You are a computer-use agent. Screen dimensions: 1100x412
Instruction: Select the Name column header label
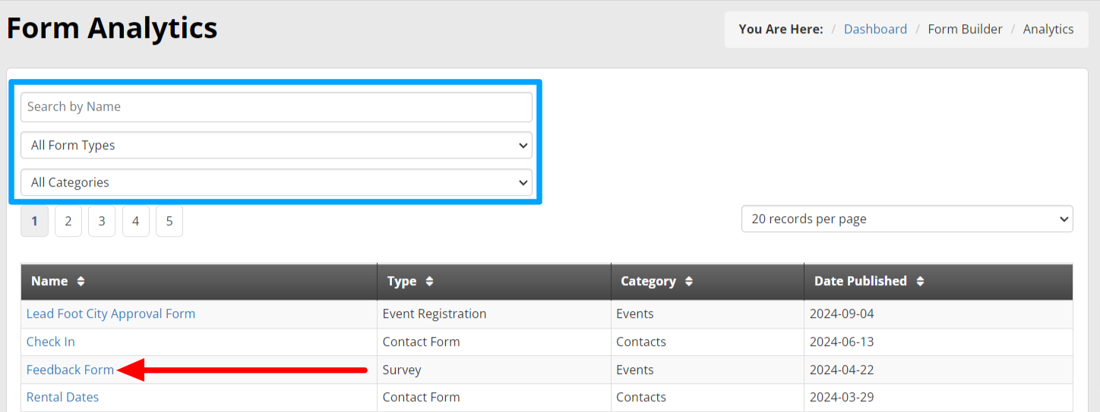49,281
